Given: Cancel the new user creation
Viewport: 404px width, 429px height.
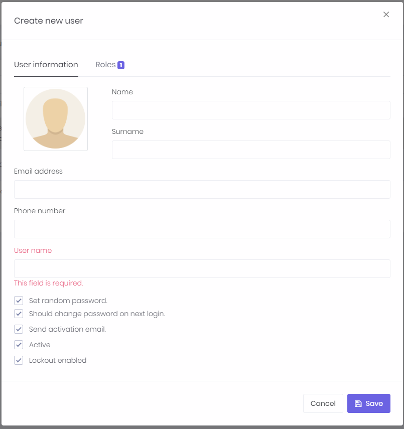Looking at the screenshot, I should [323, 403].
